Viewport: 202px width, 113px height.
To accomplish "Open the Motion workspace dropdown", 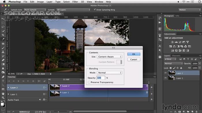I will click(190, 10).
